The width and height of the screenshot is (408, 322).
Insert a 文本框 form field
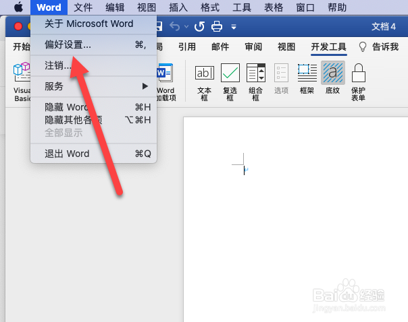(x=205, y=82)
